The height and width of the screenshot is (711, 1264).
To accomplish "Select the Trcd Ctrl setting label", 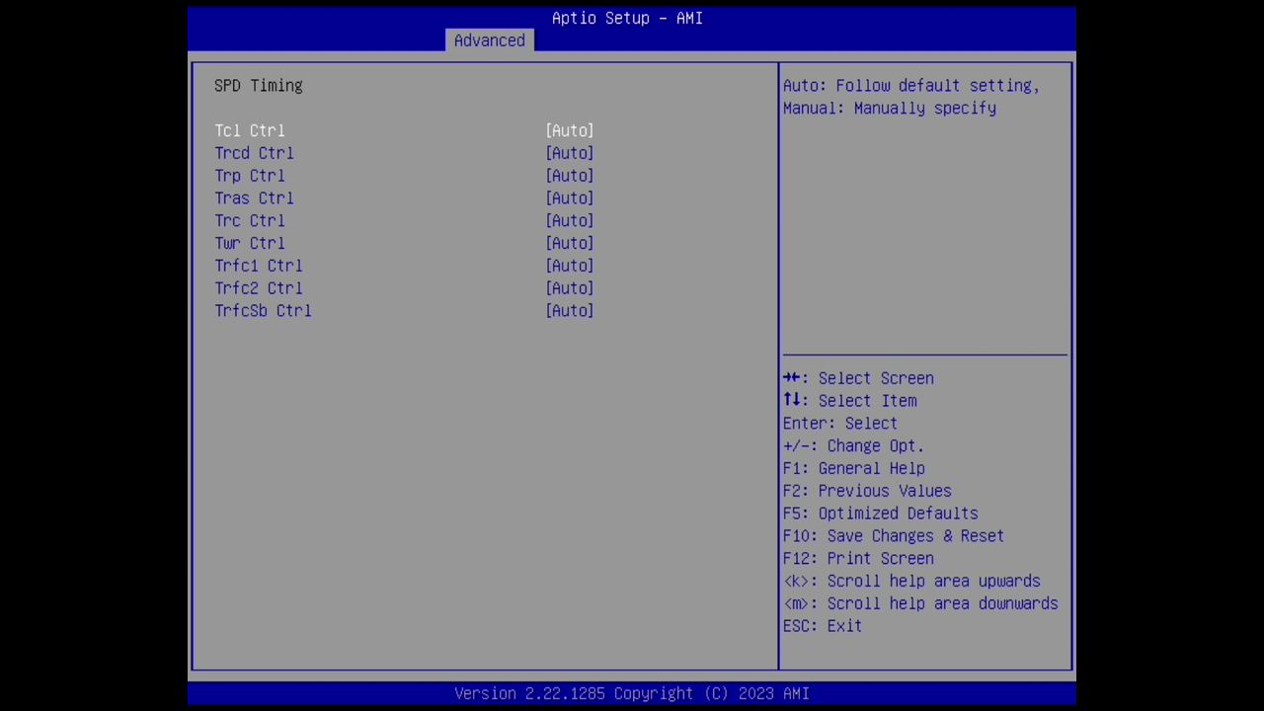I will point(254,153).
